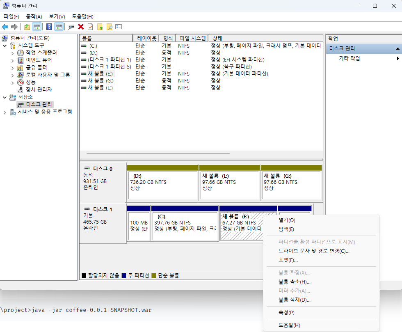Click the Device Manager icon in the tree
402x332 pixels.
(21, 89)
